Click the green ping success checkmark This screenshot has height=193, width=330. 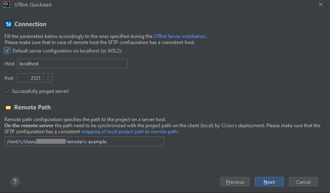(x=7, y=91)
